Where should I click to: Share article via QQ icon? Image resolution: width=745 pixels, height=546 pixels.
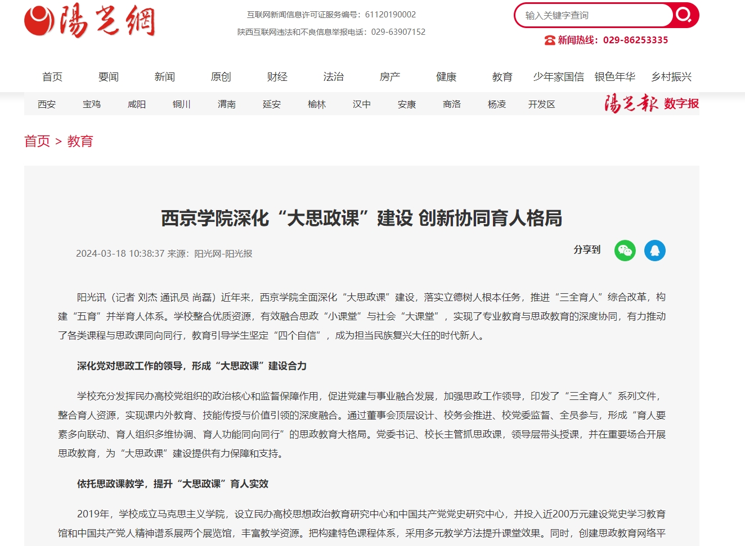[x=655, y=251]
